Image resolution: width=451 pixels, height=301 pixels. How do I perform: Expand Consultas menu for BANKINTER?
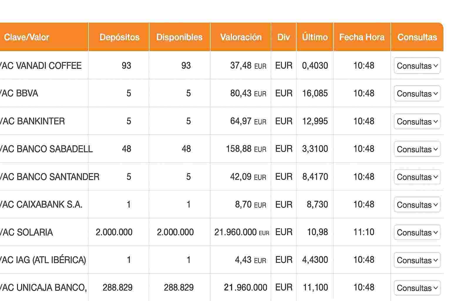click(x=417, y=121)
